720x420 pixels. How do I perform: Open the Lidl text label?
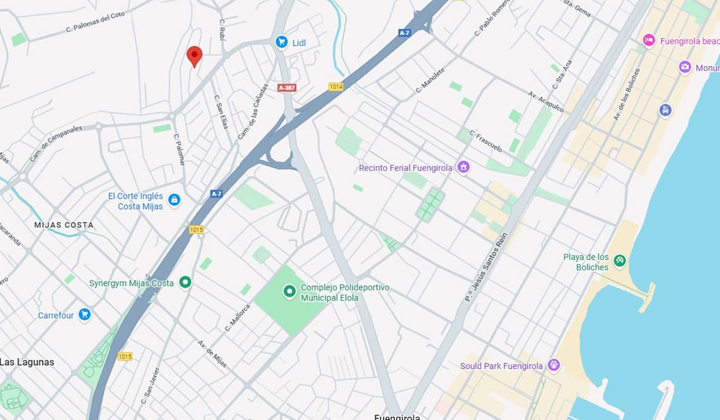tap(299, 42)
